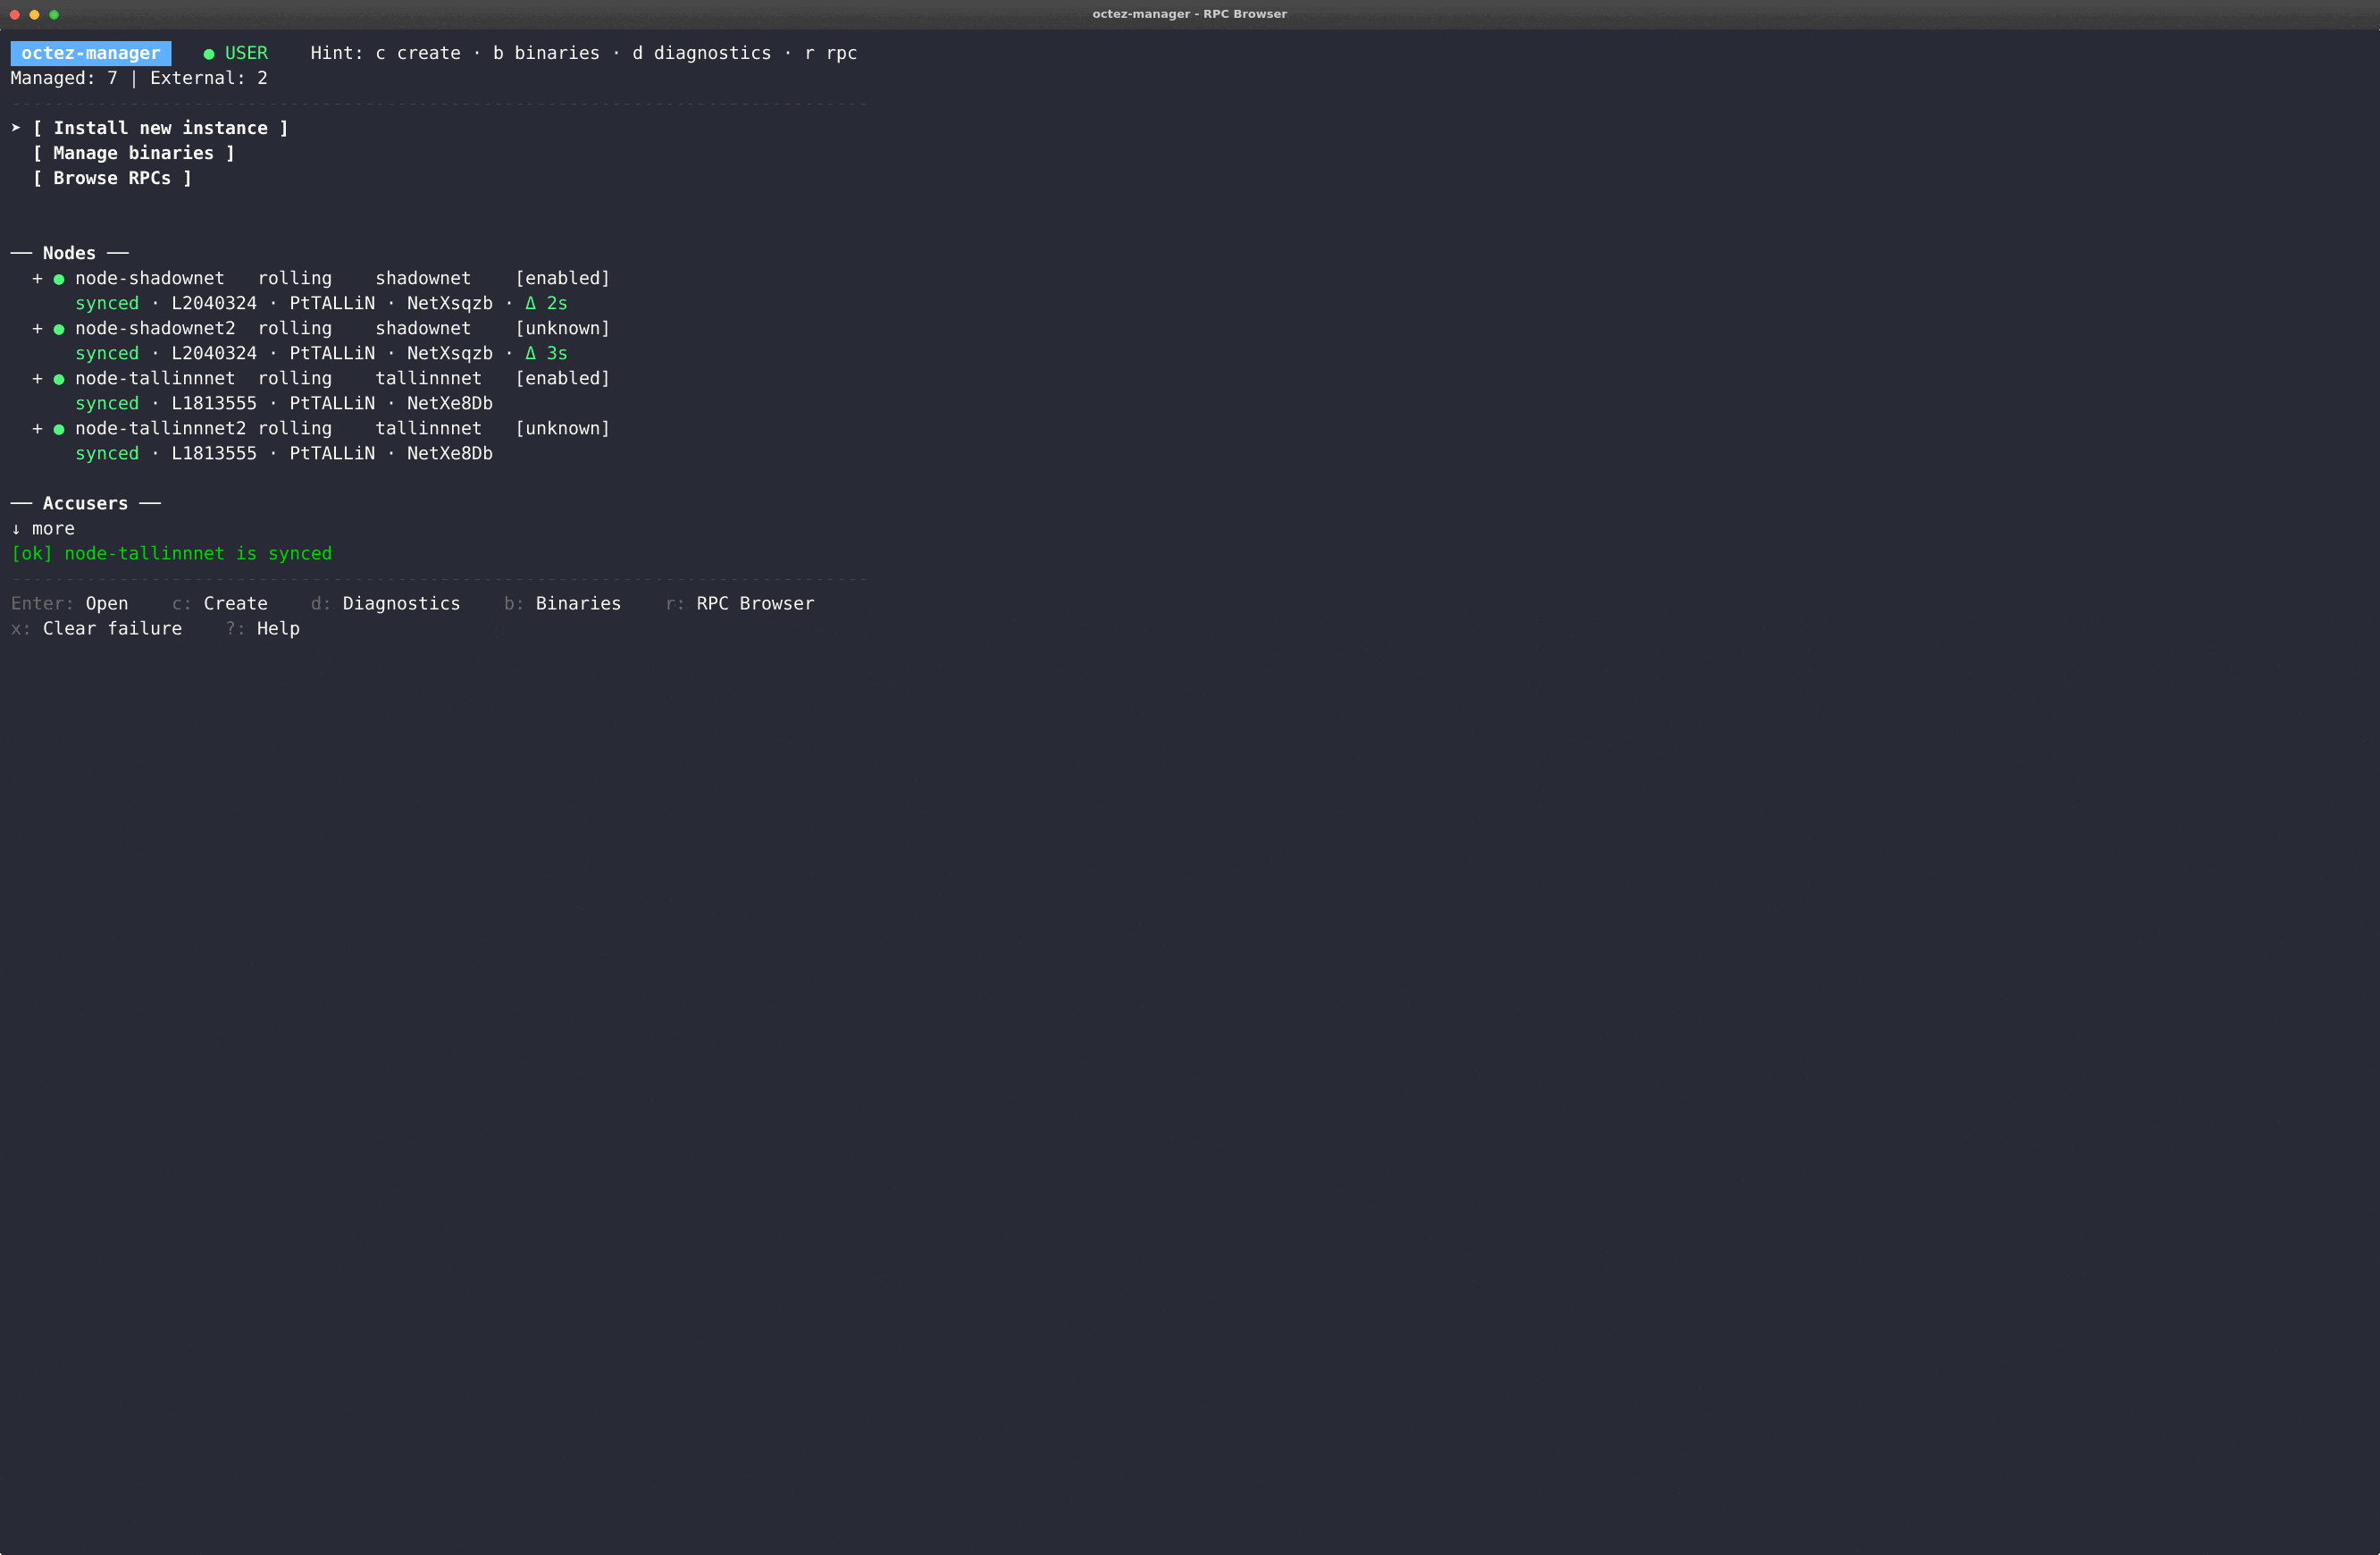
Task: Select the 'd diagnostics' hint in top bar
Action: pos(702,53)
